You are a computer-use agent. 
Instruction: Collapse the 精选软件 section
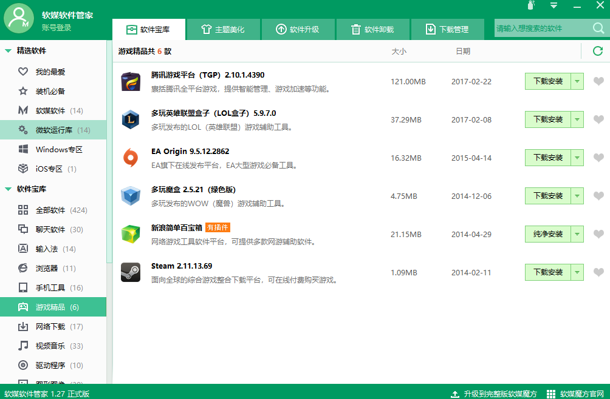click(x=8, y=51)
